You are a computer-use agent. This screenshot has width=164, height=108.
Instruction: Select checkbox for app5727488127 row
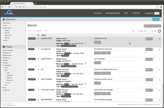coord(160,59)
